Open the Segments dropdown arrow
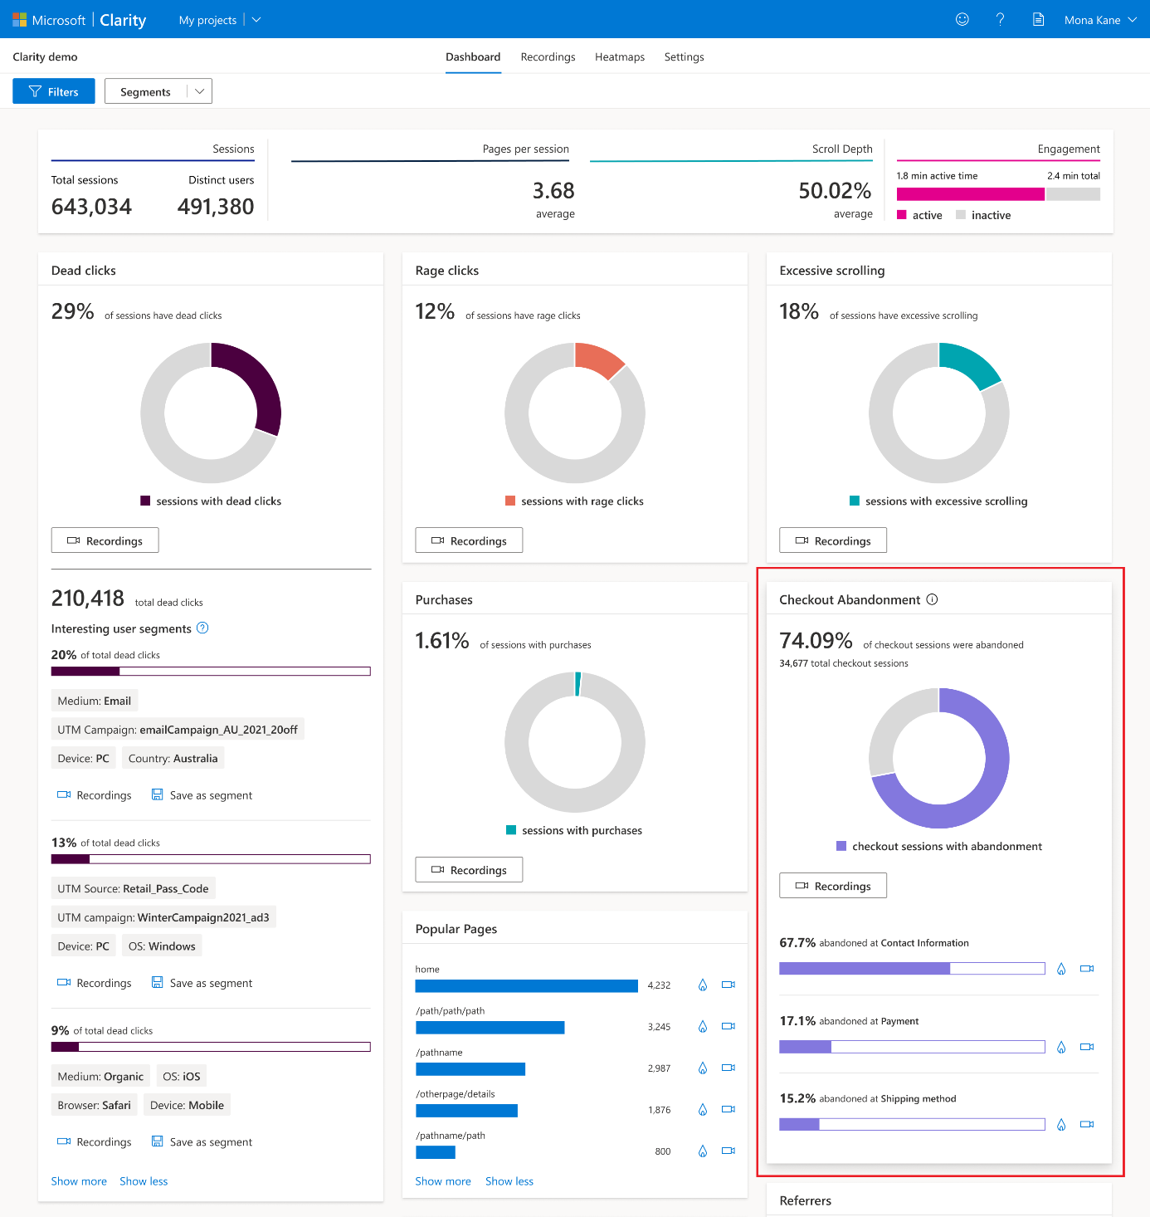 point(199,91)
